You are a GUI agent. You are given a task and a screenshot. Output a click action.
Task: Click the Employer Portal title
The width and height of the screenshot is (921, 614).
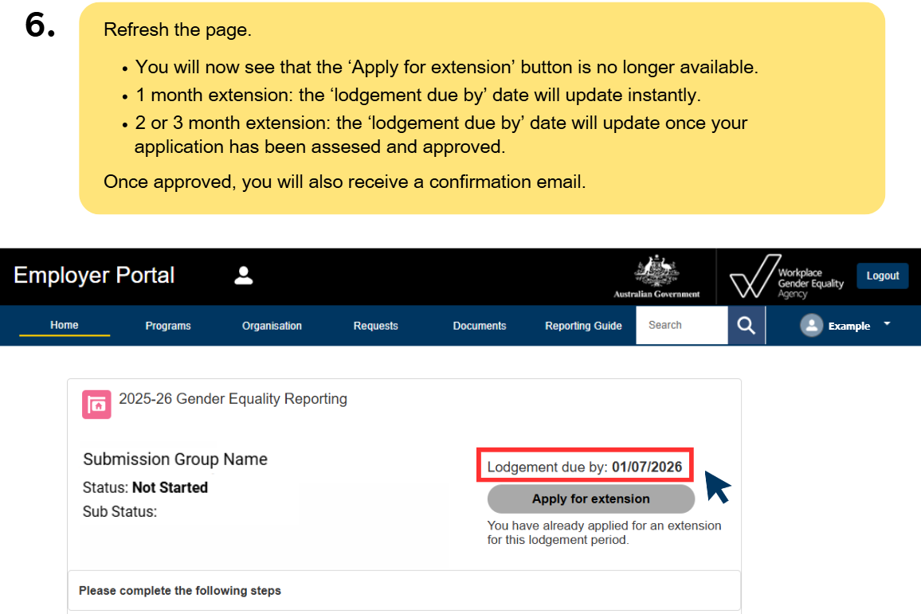pos(93,275)
